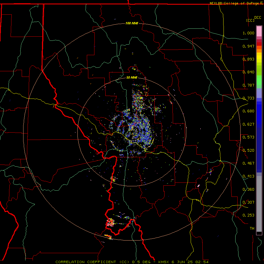264x264 pixels.
Task: Click the 0.947 scale value
Action: 248,46
